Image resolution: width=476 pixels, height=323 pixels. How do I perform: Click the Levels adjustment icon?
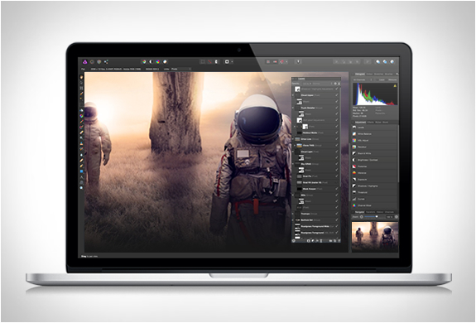[354, 128]
